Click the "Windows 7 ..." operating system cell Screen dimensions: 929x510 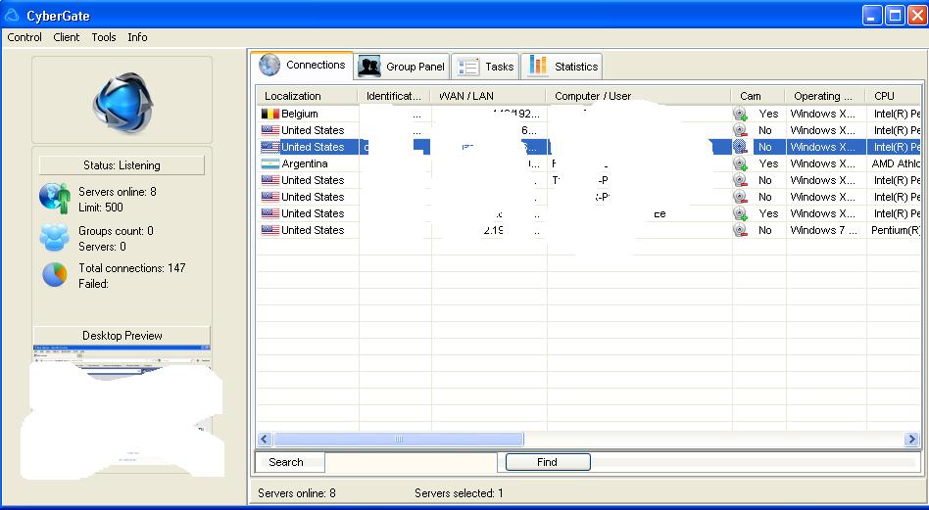tap(823, 230)
